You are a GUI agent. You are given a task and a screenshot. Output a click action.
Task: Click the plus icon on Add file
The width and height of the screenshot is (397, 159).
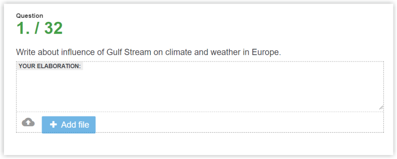[x=53, y=125]
